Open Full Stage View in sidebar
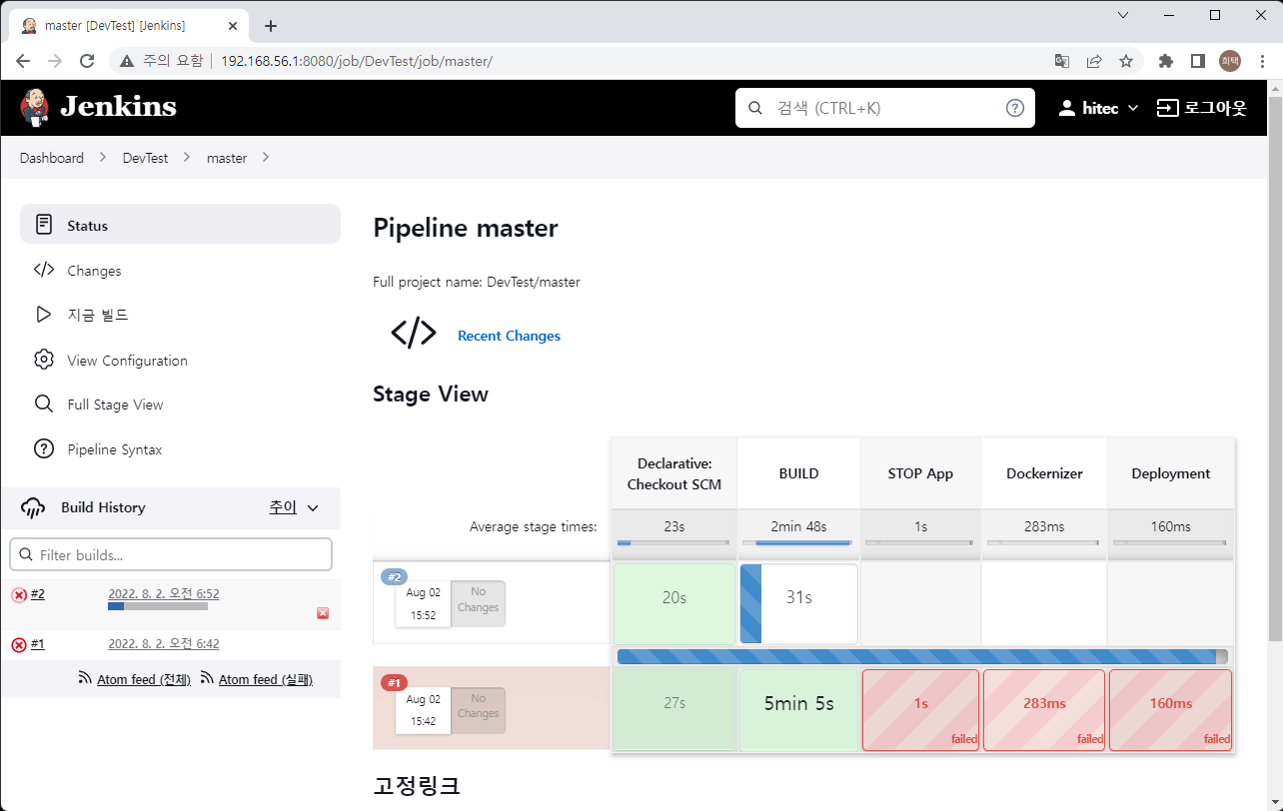1283x811 pixels. (180, 404)
